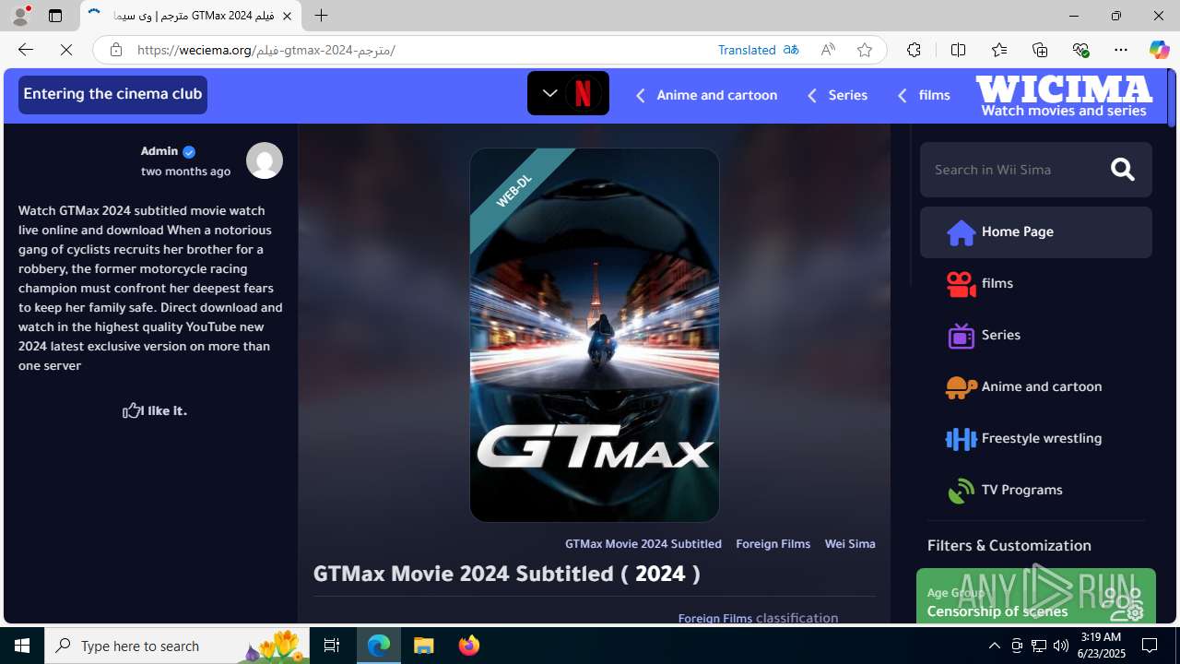
Task: Open Edge settings and more menu
Action: click(x=1120, y=50)
